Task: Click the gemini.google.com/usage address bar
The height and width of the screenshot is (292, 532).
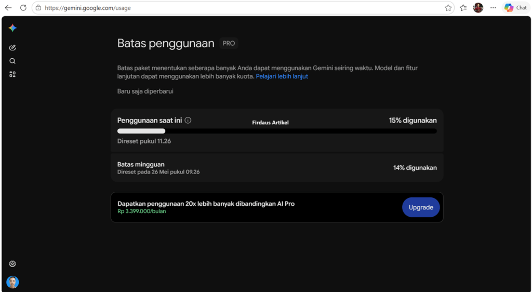Action: (243, 8)
